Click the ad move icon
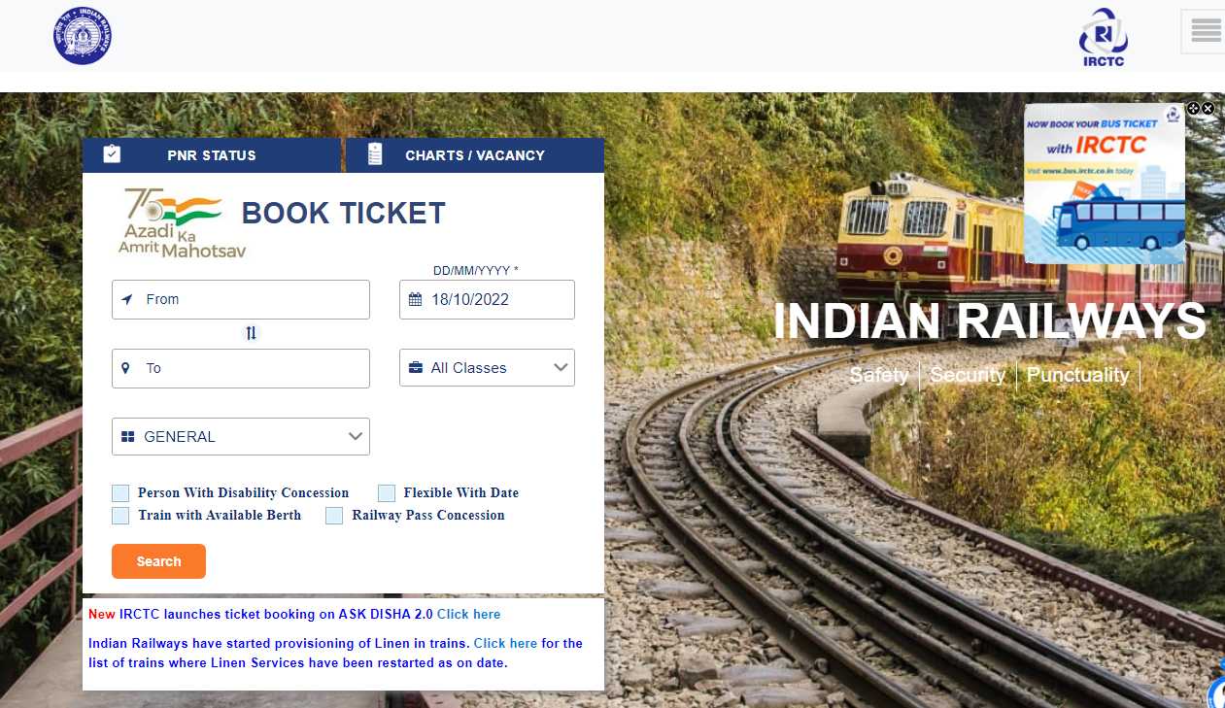 click(1194, 109)
